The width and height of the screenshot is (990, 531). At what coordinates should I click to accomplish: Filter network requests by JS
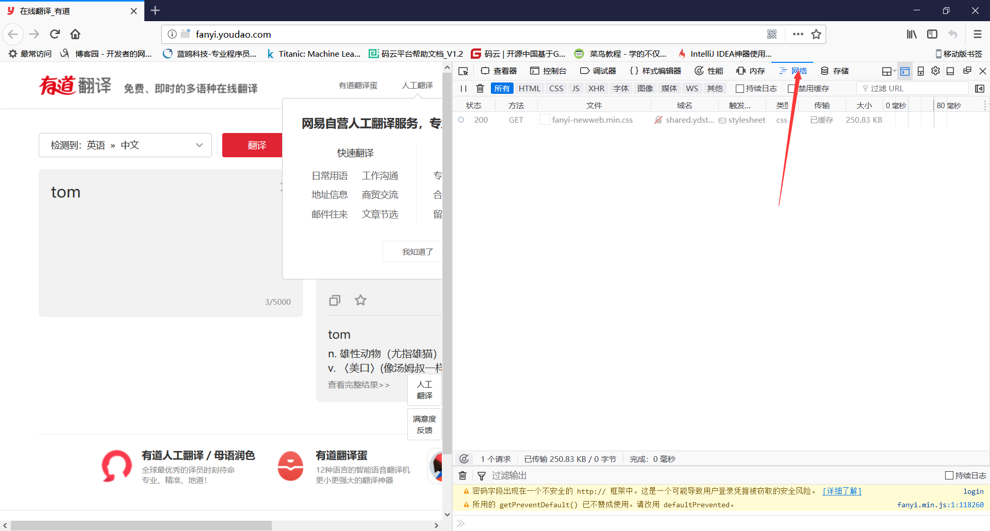(x=576, y=89)
